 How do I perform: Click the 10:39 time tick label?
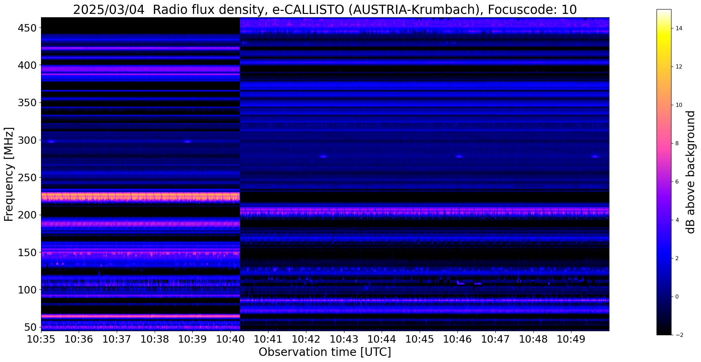tap(193, 339)
